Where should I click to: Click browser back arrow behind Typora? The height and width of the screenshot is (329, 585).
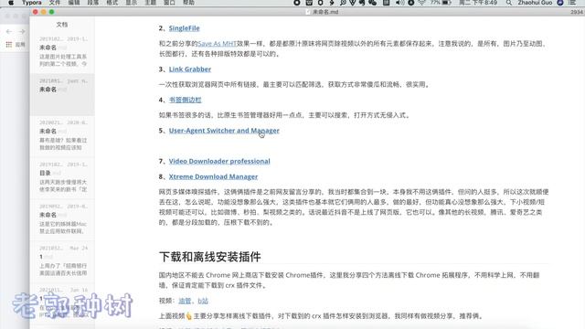tap(9, 32)
